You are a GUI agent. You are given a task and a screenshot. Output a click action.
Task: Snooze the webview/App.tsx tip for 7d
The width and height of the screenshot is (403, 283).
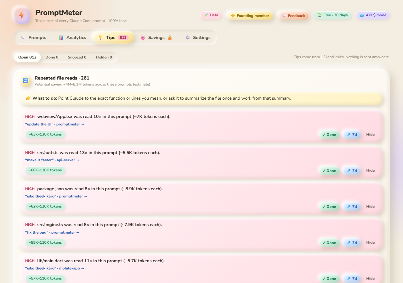352,135
